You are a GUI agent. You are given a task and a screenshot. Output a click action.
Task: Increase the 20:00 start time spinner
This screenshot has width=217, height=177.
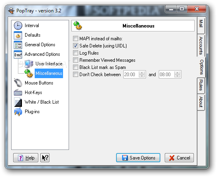142,73
